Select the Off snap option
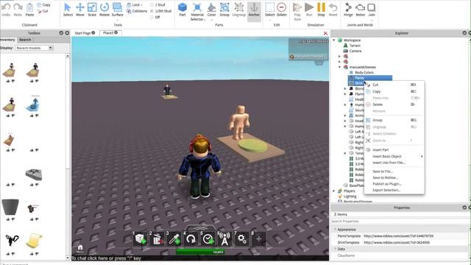This screenshot has height=265, width=471. (155, 17)
